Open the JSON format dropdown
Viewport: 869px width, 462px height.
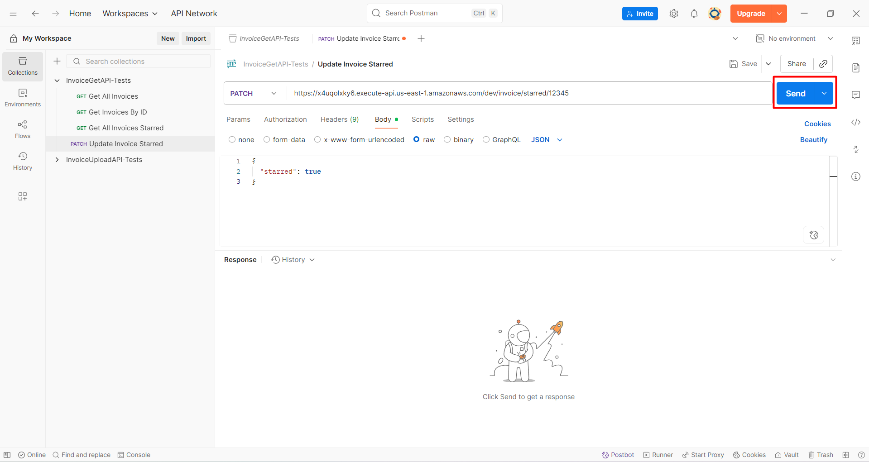tap(546, 139)
